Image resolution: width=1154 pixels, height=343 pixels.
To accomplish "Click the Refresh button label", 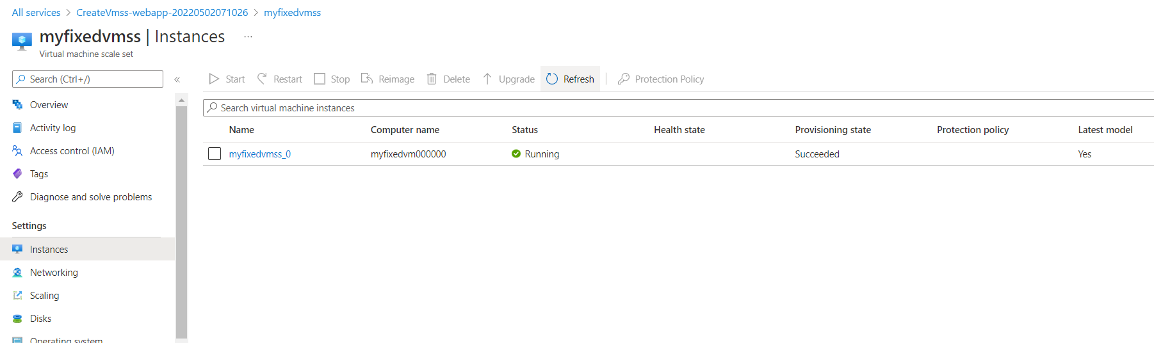I will point(579,79).
